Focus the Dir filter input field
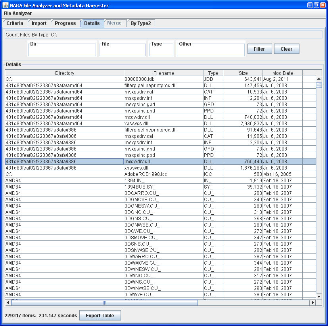This screenshot has width=328, height=326. 62,51
